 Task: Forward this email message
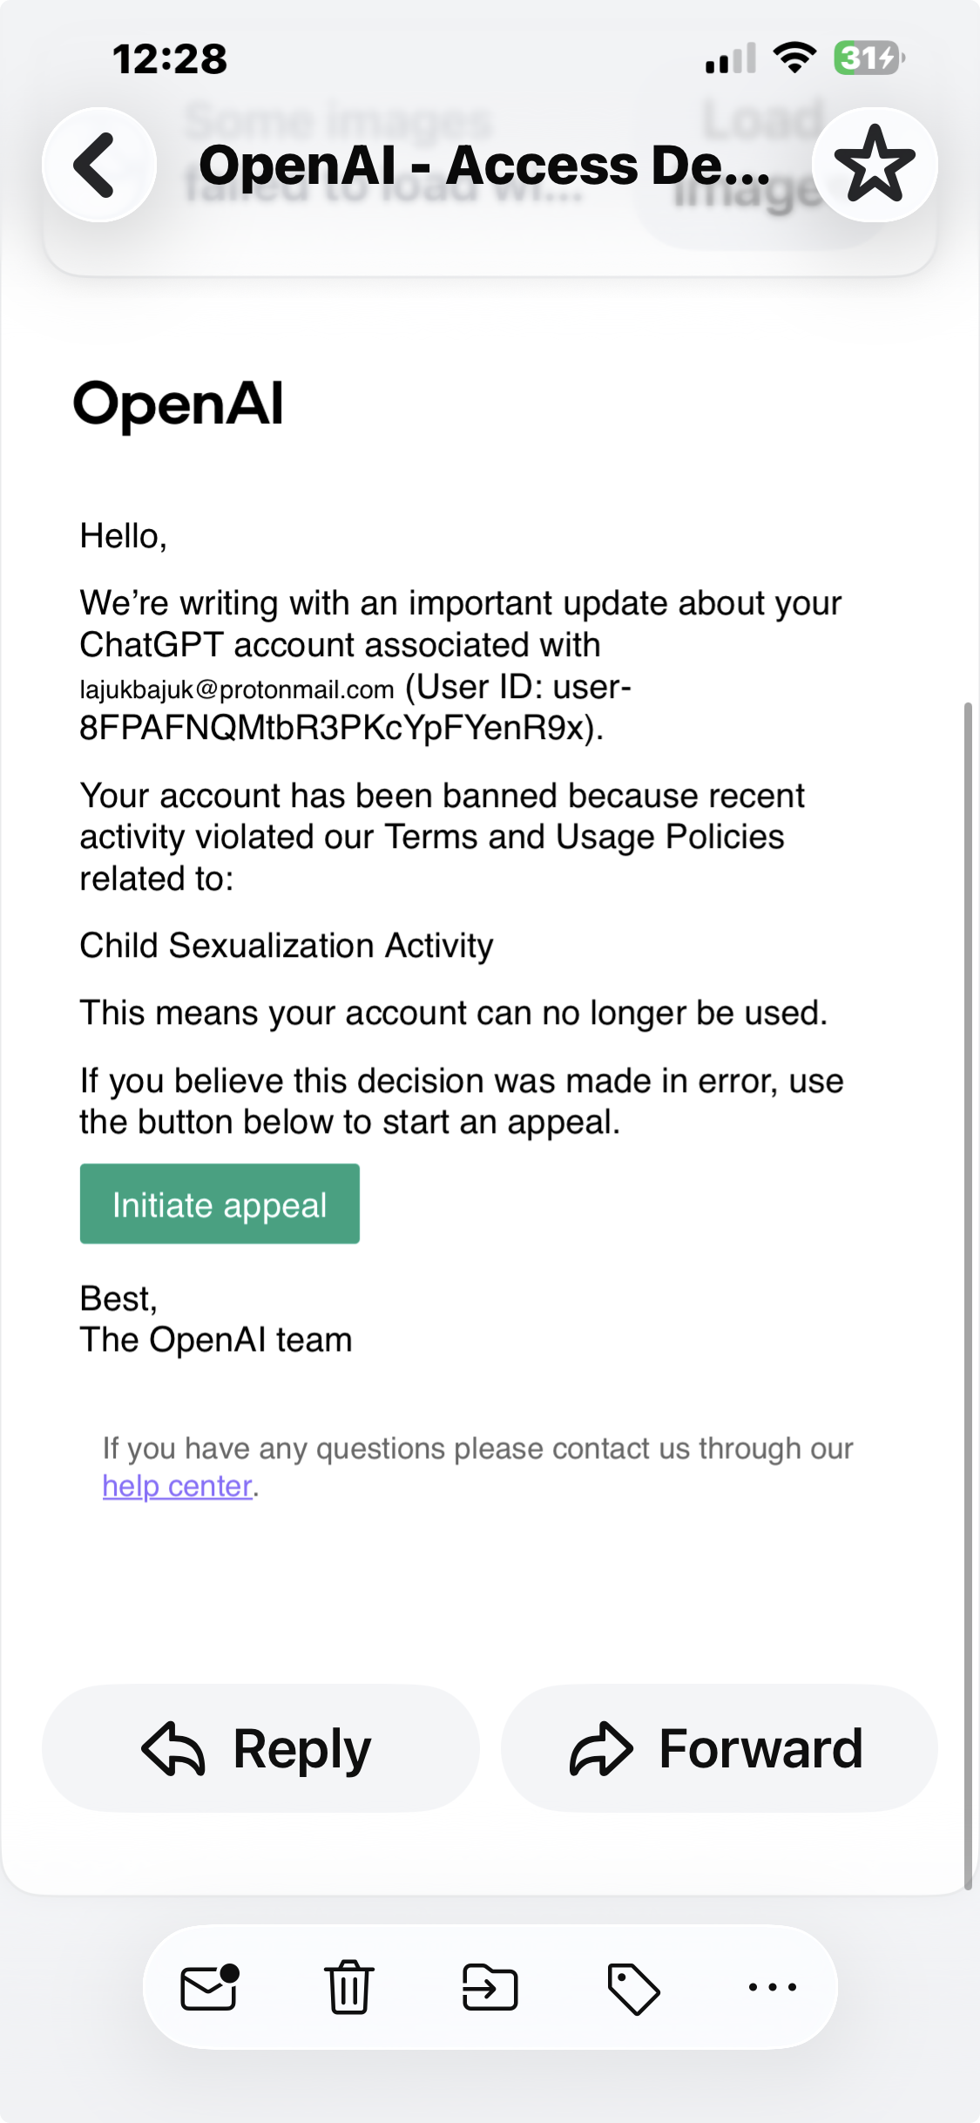tap(720, 1748)
